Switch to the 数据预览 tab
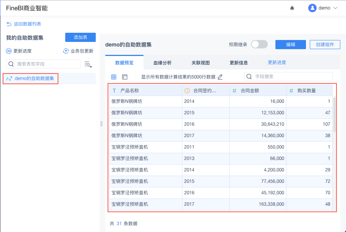Screen dimensions: 346x232 pyautogui.click(x=124, y=63)
